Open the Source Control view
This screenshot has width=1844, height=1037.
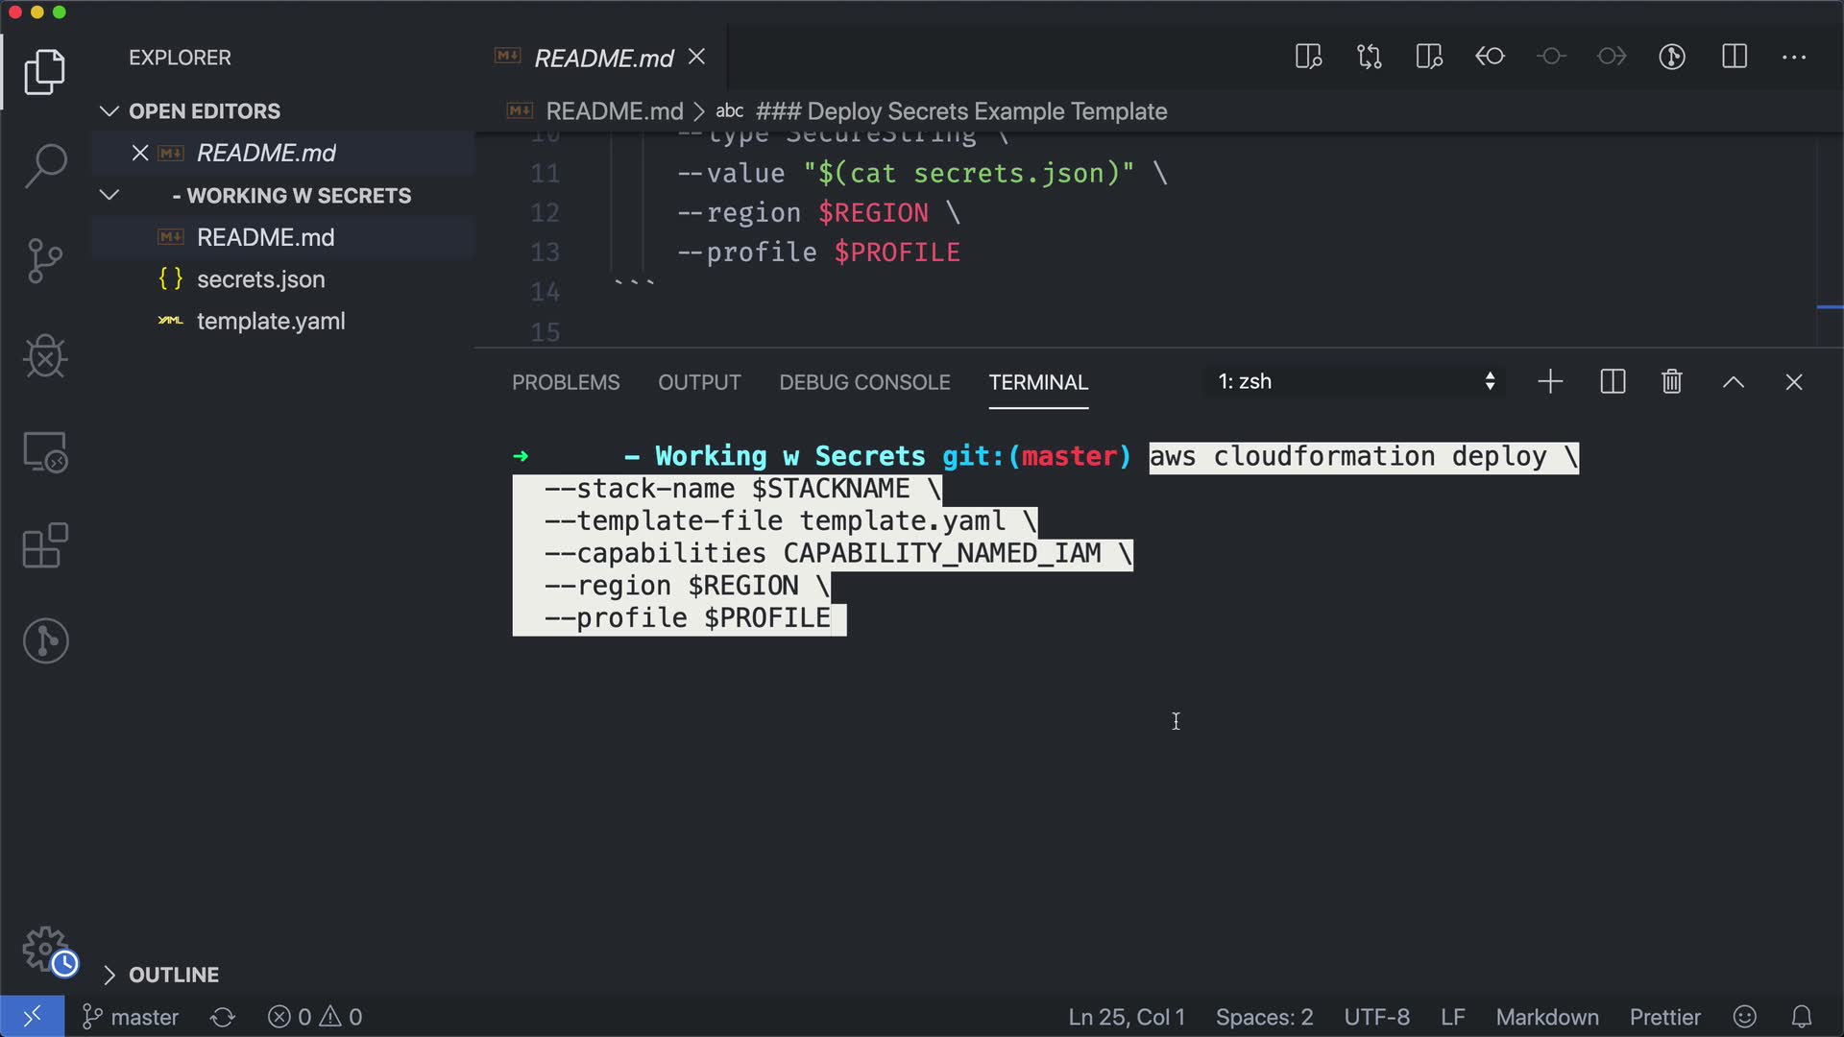(x=45, y=261)
